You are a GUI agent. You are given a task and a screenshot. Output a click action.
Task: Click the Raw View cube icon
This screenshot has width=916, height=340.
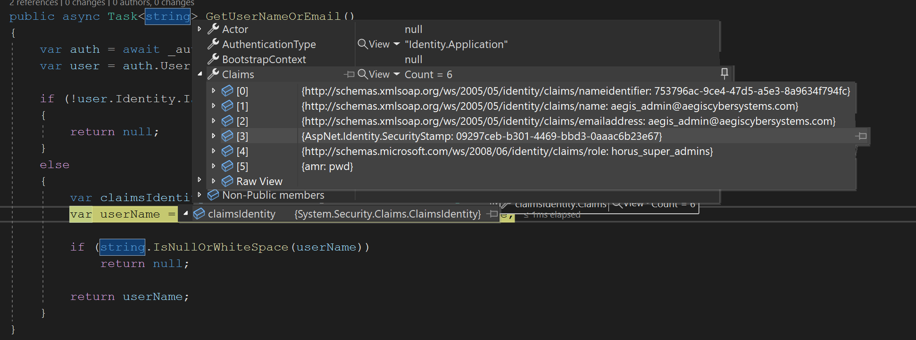227,181
